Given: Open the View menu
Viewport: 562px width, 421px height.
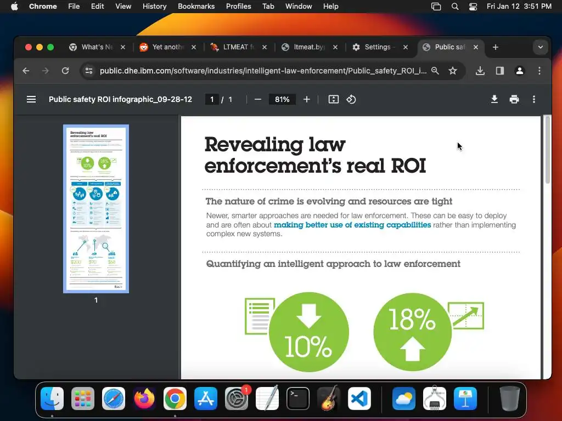Looking at the screenshot, I should tap(123, 6).
